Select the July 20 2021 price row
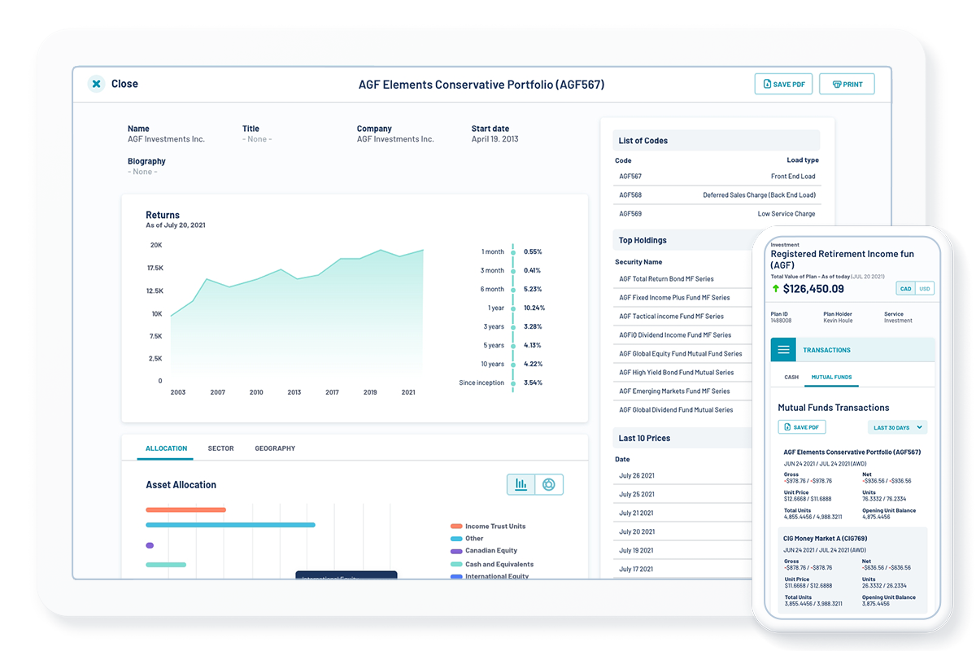Image resolution: width=976 pixels, height=651 pixels. click(x=682, y=532)
